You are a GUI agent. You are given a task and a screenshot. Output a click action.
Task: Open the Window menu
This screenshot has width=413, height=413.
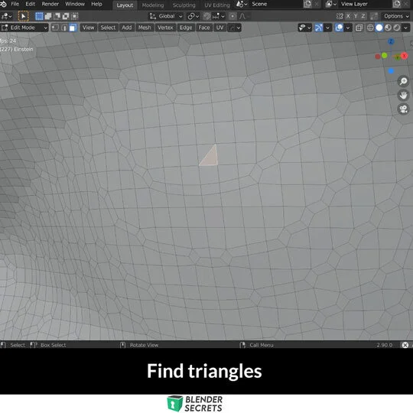click(75, 4)
